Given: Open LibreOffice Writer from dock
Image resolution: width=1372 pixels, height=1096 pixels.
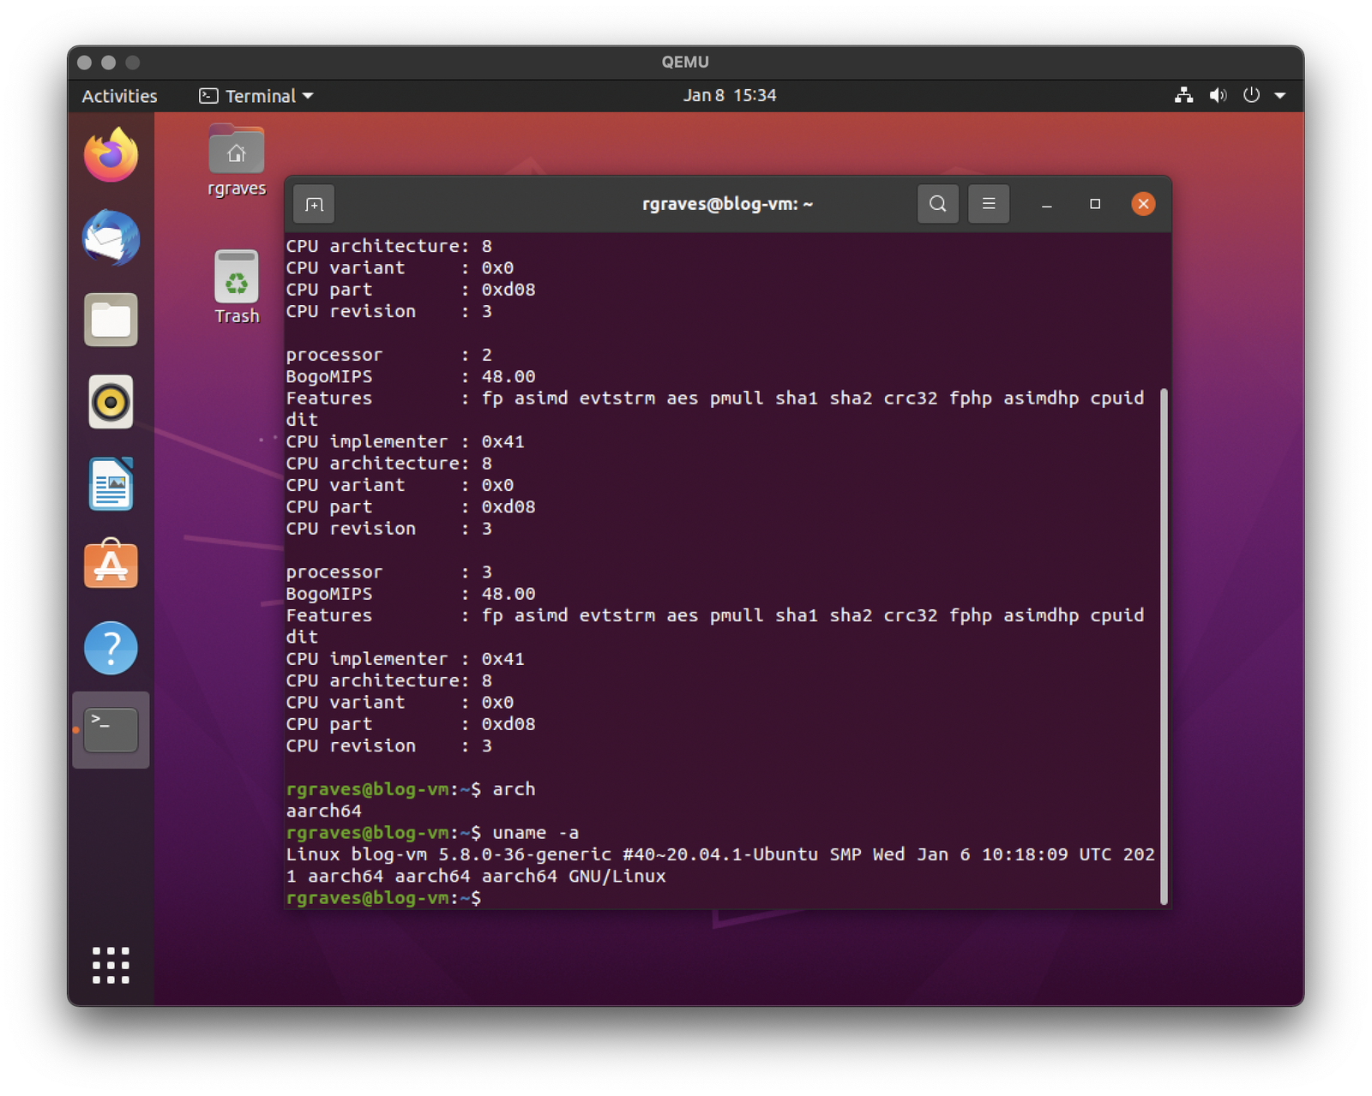Looking at the screenshot, I should (111, 484).
